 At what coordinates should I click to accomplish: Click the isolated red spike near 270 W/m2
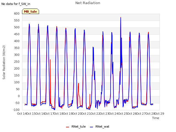(50, 60)
